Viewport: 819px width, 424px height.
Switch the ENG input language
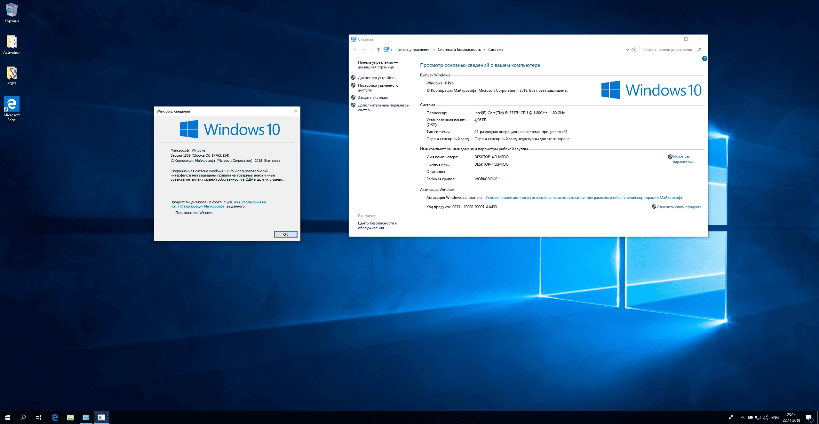(x=775, y=418)
